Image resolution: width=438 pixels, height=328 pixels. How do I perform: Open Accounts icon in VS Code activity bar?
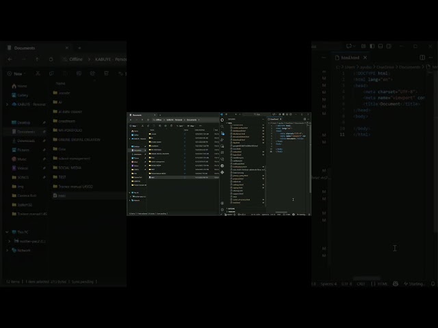coord(222,204)
